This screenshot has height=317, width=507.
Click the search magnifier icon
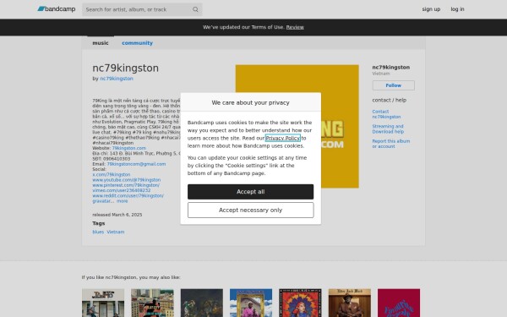195,9
